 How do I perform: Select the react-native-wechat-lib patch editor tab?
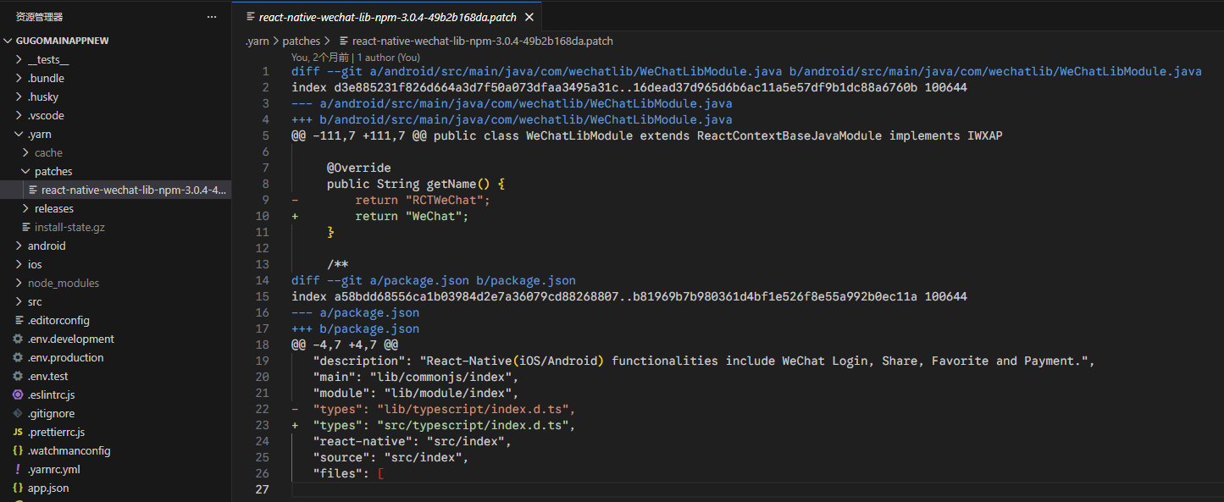pos(381,17)
